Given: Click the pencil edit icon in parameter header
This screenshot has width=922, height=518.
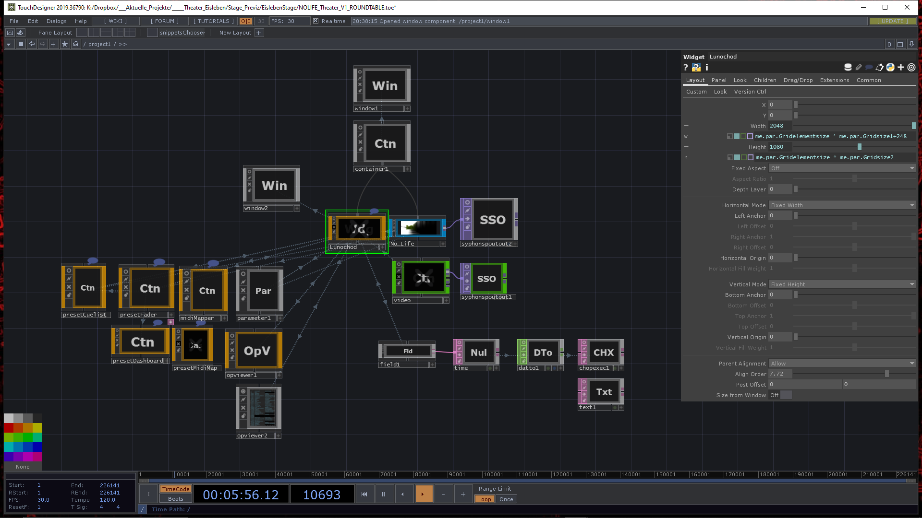Looking at the screenshot, I should [x=859, y=68].
